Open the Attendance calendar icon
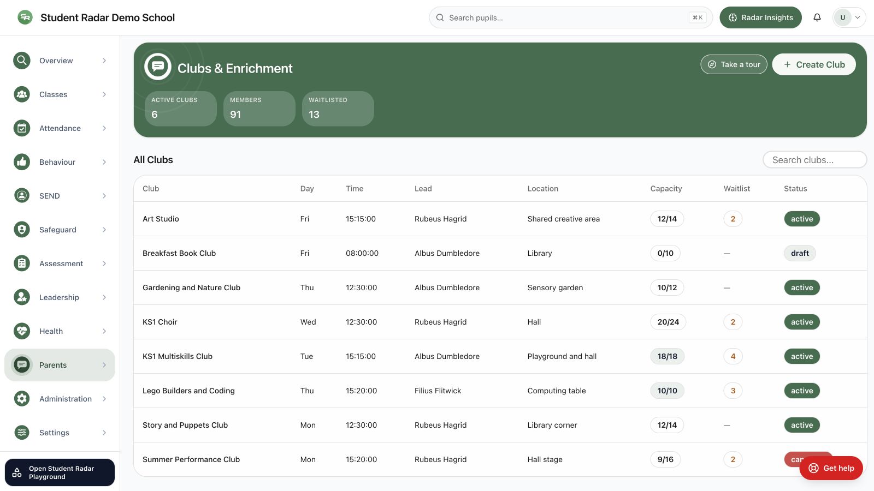The height and width of the screenshot is (491, 874). coord(22,128)
